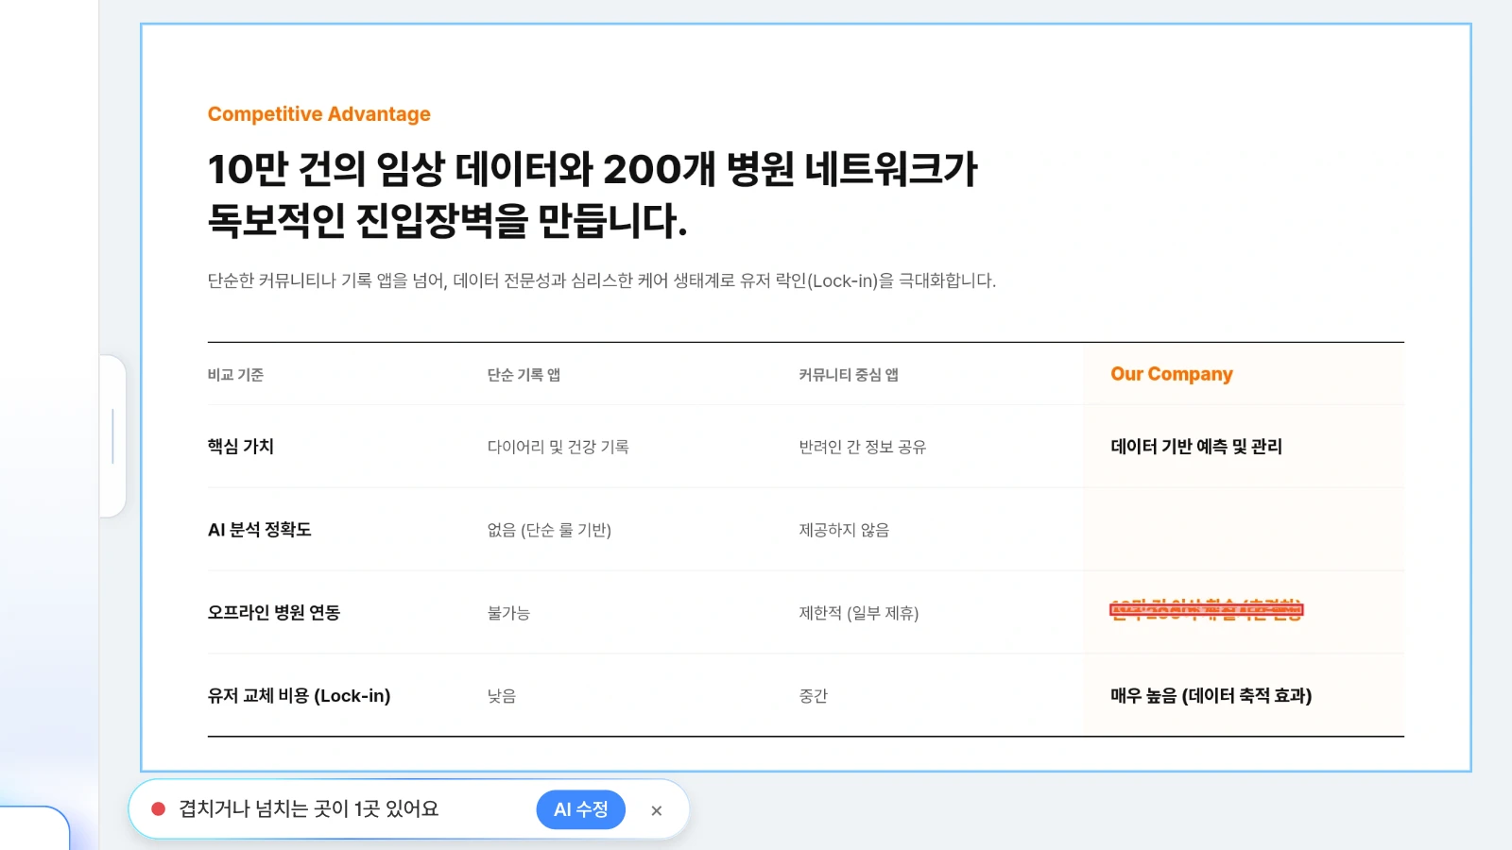Click the red warning dot indicator
Screen dimensions: 1512x850
tap(159, 809)
